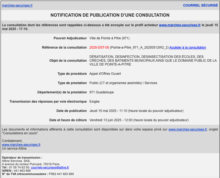Click the Public (CT et organismes assimilés) / Services value
The width and height of the screenshot is (220, 178).
[123, 83]
